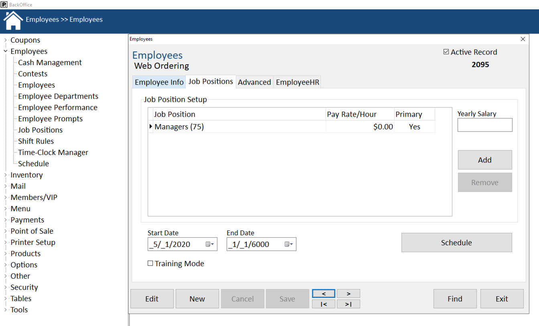
Task: Go to the previous employee record
Action: [324, 293]
